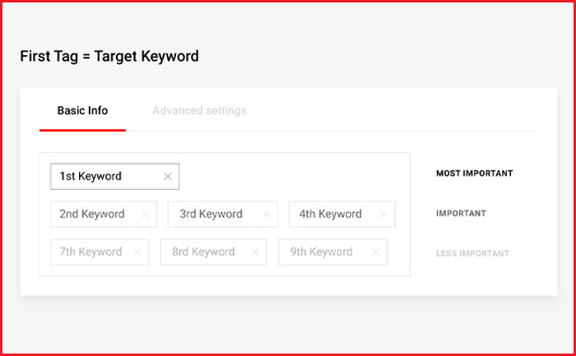The width and height of the screenshot is (576, 356).
Task: Click the First Tag = Target Keyword heading
Action: [x=109, y=57]
